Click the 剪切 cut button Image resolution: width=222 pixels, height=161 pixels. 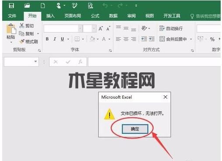pyautogui.click(x=27, y=26)
